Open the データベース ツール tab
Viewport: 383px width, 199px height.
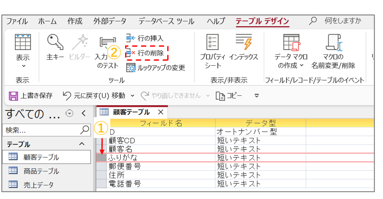(x=166, y=21)
